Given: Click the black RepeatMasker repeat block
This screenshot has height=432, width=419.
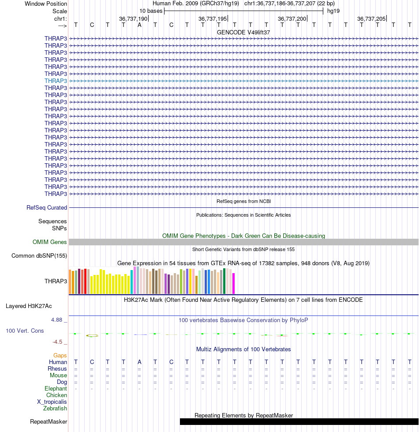Looking at the screenshot, I should [299, 421].
